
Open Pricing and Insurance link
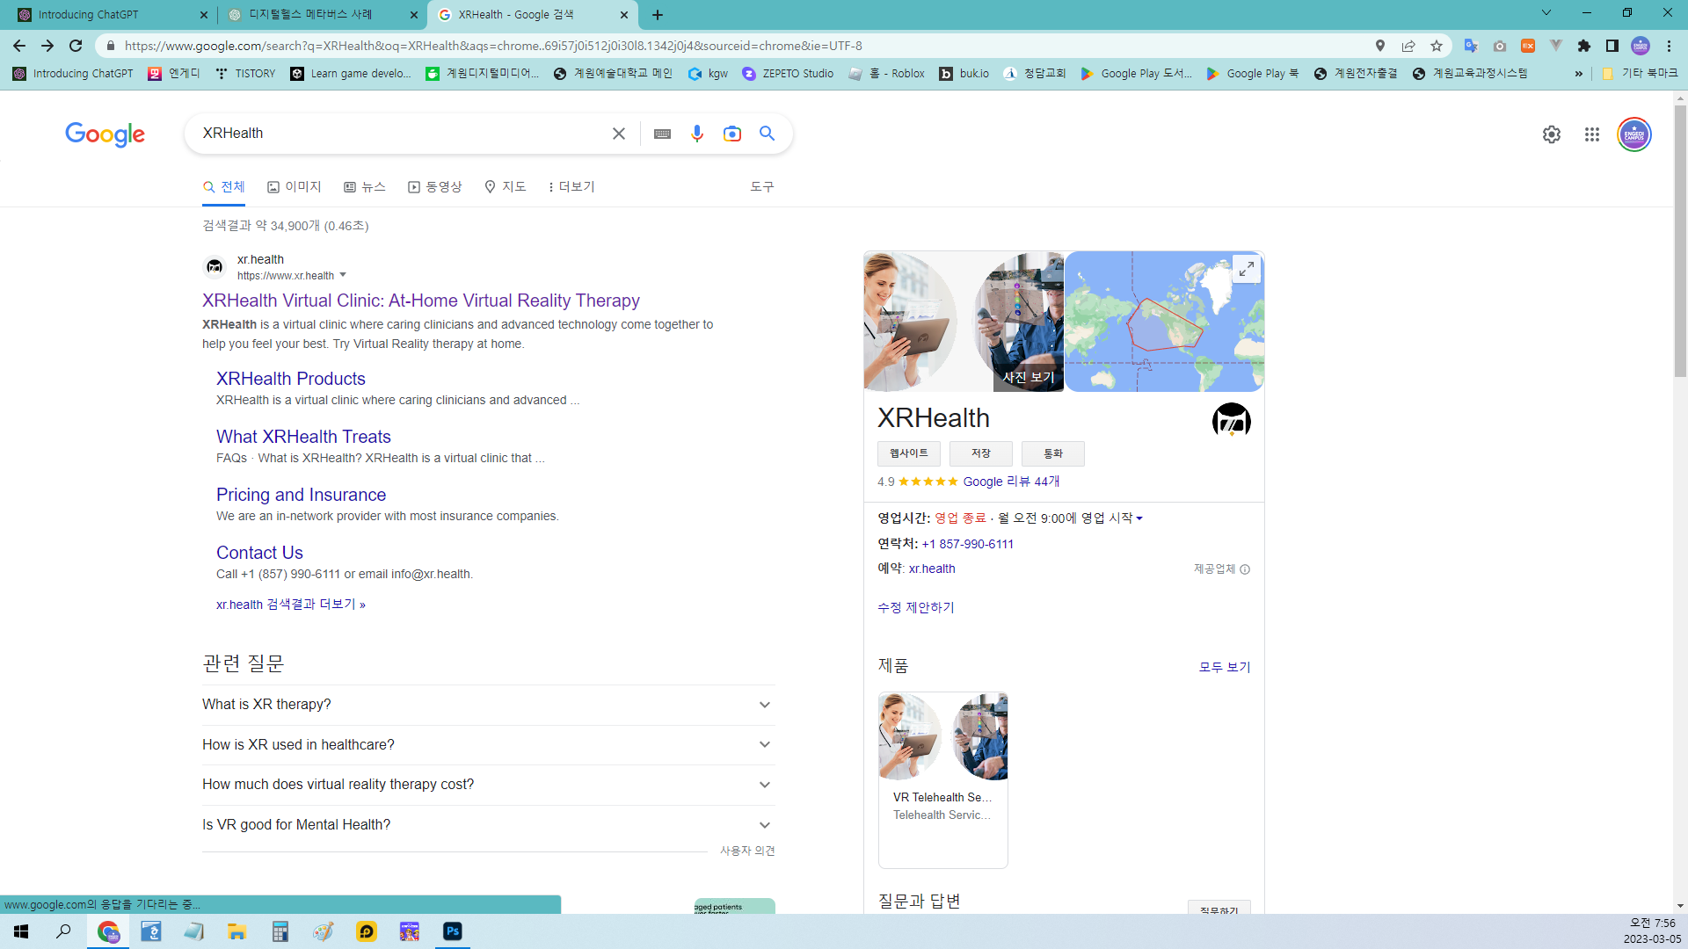coord(301,495)
